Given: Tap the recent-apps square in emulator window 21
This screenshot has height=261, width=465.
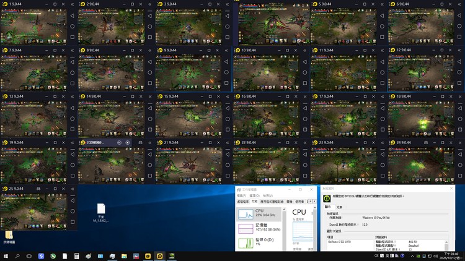Looking at the screenshot, I should 228,176.
